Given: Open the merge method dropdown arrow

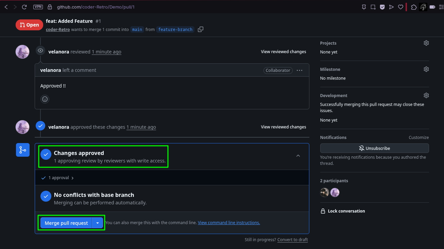Looking at the screenshot, I should (x=98, y=223).
